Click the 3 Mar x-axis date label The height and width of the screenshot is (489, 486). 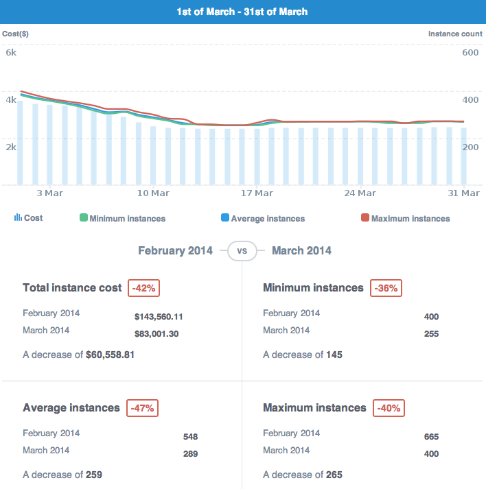(x=49, y=193)
